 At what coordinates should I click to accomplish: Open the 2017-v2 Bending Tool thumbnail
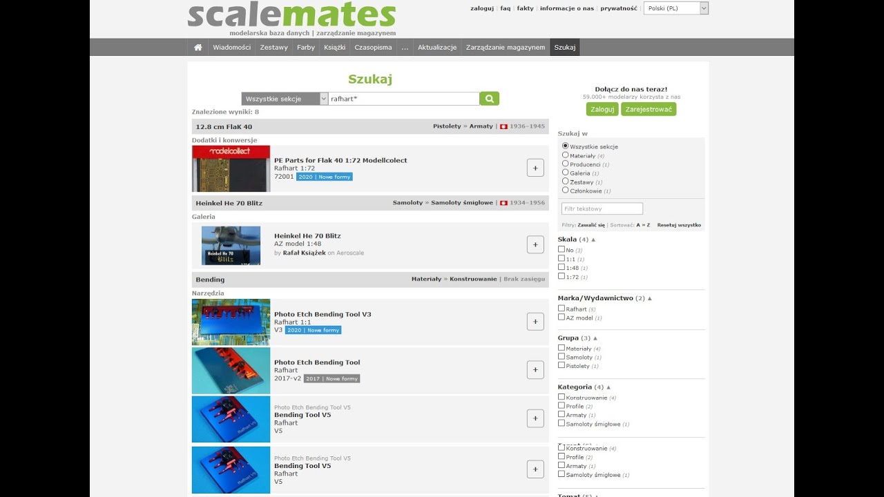click(231, 371)
